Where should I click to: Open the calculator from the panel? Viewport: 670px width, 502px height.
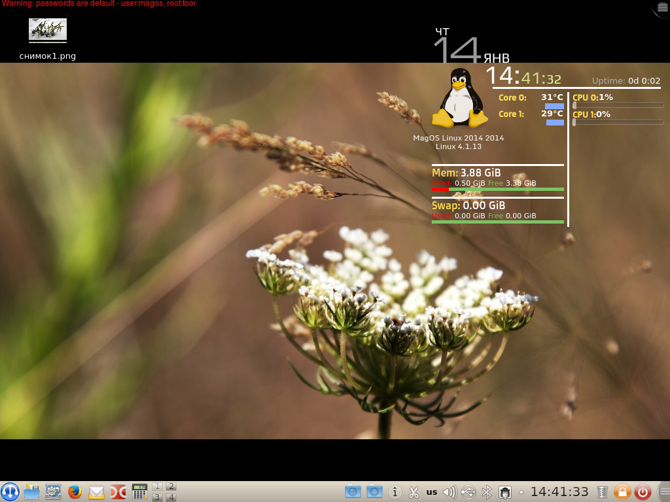139,492
